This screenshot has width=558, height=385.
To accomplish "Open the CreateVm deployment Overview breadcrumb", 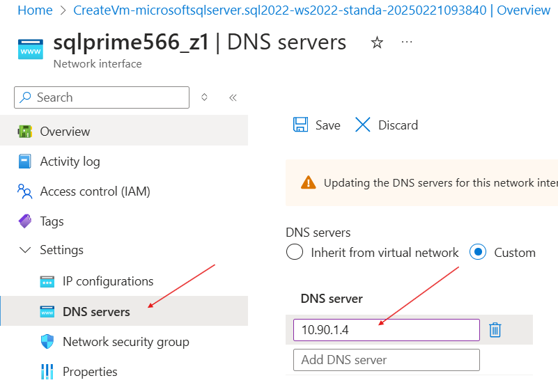I will [311, 10].
